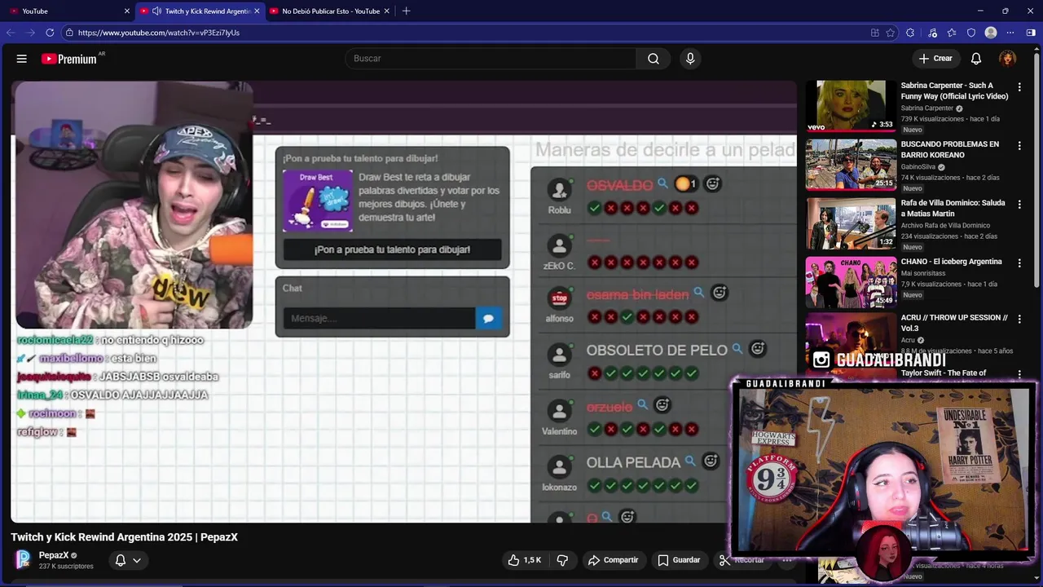
Task: Open options menu for ACRU Throw Up Session
Action: [x=1019, y=319]
